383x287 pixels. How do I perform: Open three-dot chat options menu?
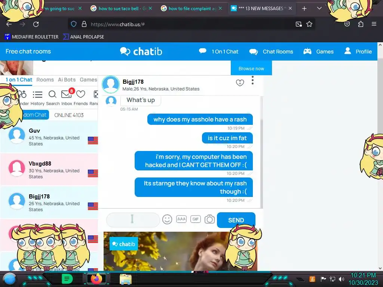pos(252,80)
